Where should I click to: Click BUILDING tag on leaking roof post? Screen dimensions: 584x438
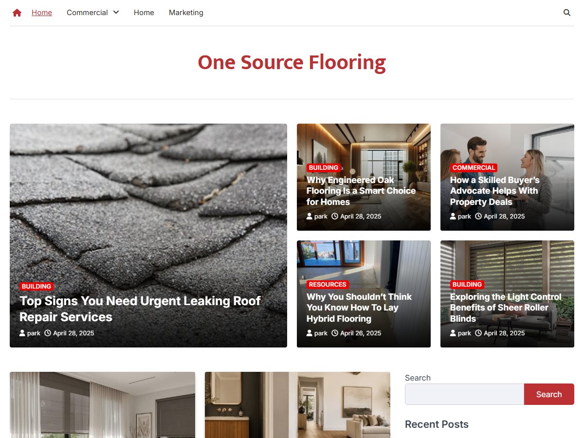[x=36, y=287]
